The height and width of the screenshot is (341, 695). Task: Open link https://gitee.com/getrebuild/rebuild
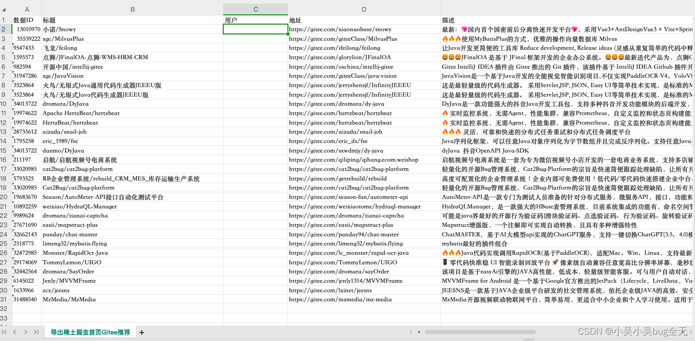[337, 179]
